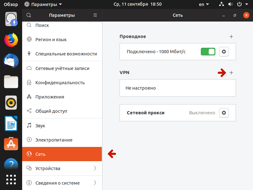Open the hamburger menu in Settings header
The width and height of the screenshot is (253, 190).
95,15
